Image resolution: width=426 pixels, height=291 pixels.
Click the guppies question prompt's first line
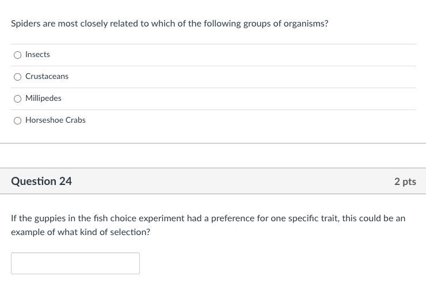tap(208, 218)
